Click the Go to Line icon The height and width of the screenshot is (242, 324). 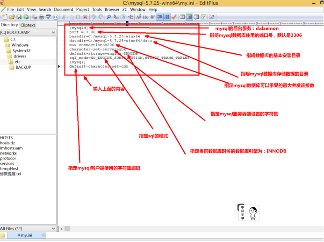[x=130, y=17]
